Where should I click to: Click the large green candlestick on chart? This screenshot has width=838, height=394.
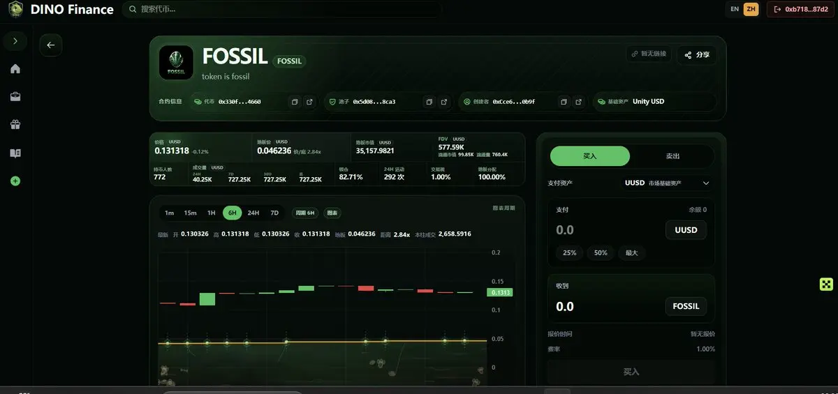(x=207, y=298)
